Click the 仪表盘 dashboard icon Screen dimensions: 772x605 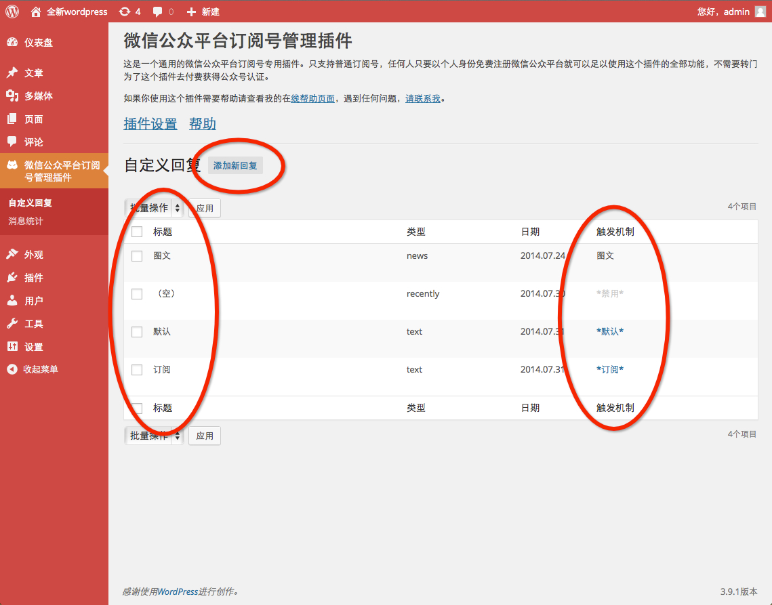coord(12,42)
